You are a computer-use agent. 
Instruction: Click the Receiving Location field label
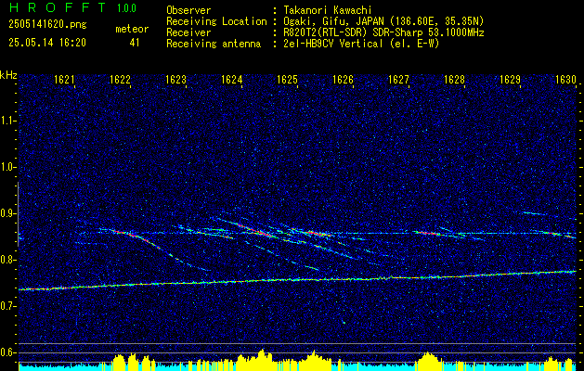216,21
